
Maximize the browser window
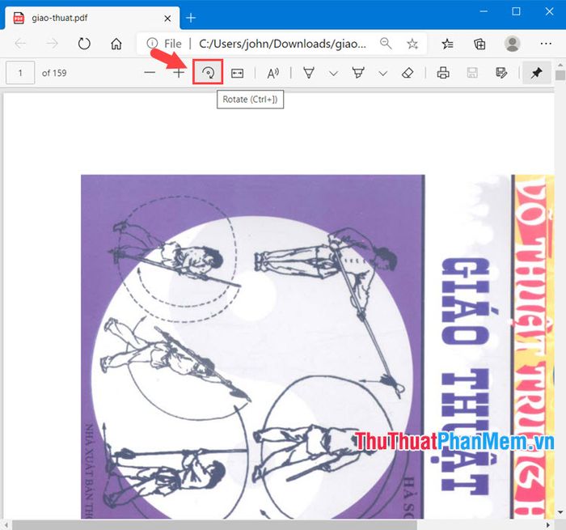click(x=516, y=11)
